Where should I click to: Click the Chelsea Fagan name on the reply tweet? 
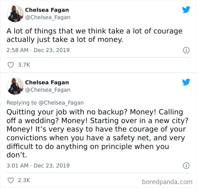pos(47,82)
